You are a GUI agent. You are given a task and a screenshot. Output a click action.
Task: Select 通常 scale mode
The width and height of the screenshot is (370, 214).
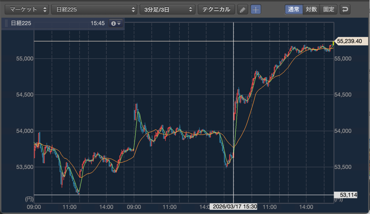coord(294,9)
